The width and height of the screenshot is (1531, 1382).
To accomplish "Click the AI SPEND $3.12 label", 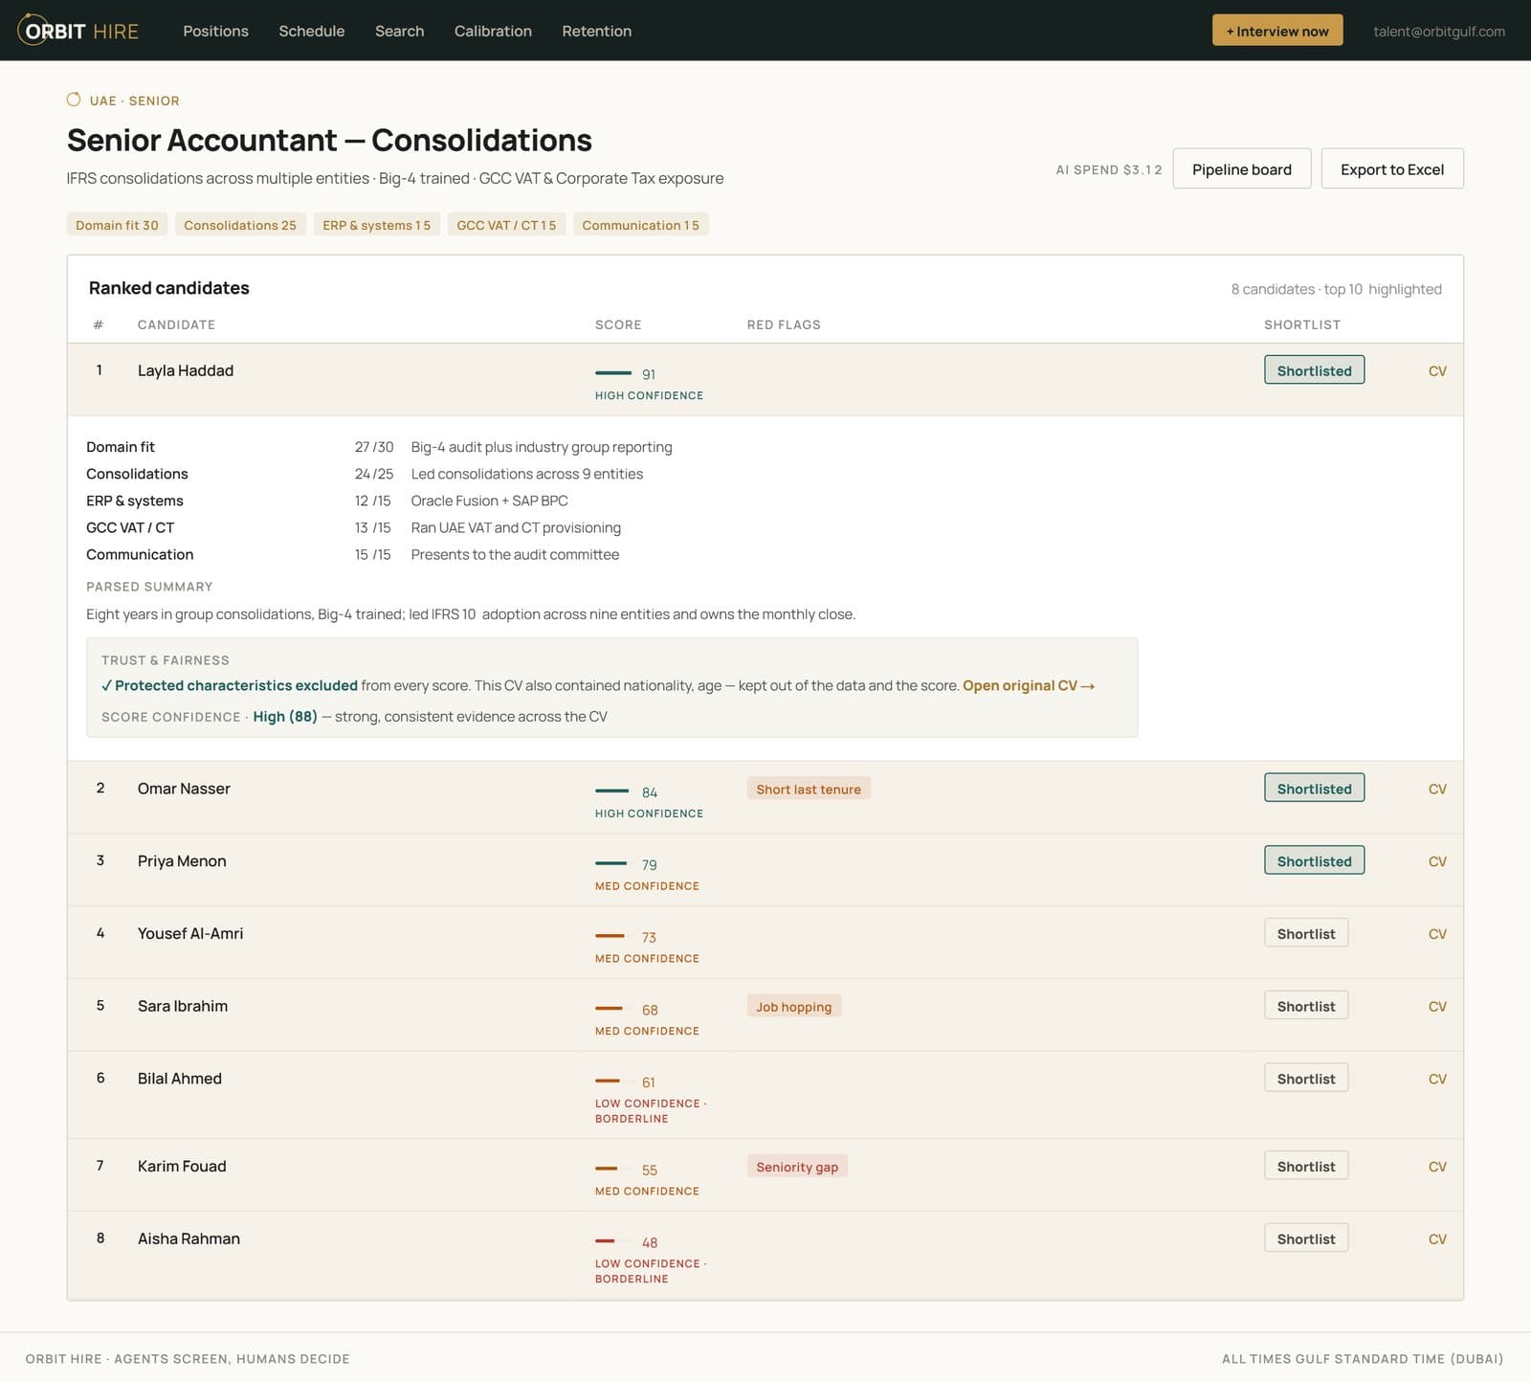I will pyautogui.click(x=1109, y=169).
